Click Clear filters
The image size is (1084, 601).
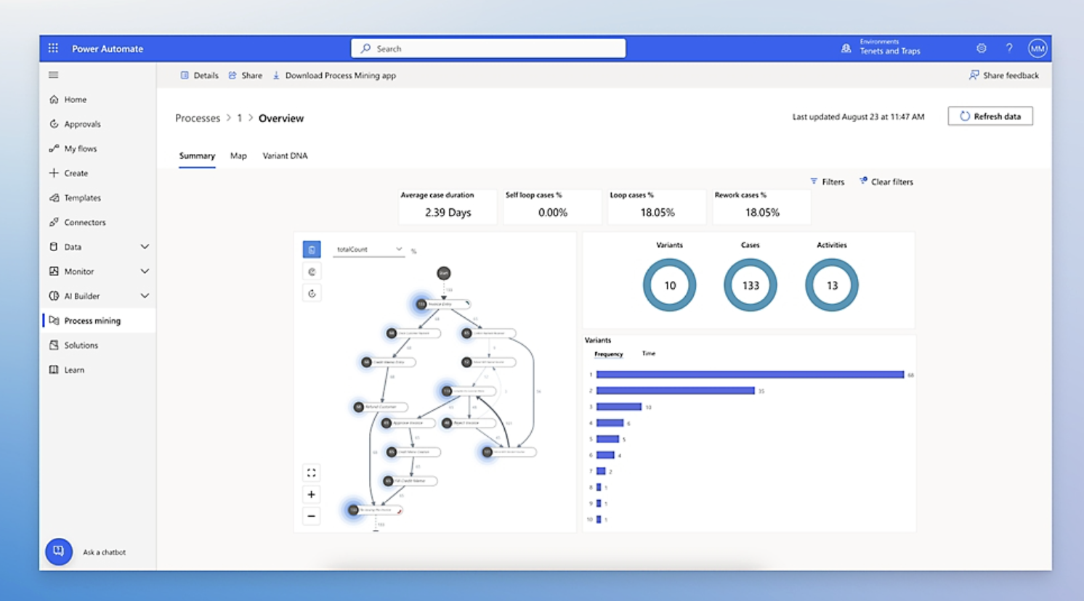point(886,182)
